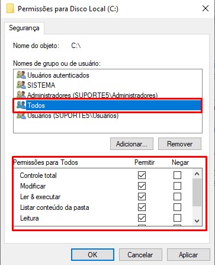
Task: Click the Aplicar button
Action: click(x=188, y=255)
